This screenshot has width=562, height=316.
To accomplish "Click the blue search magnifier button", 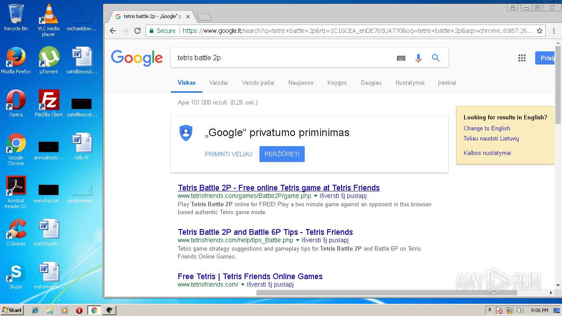I will [436, 58].
